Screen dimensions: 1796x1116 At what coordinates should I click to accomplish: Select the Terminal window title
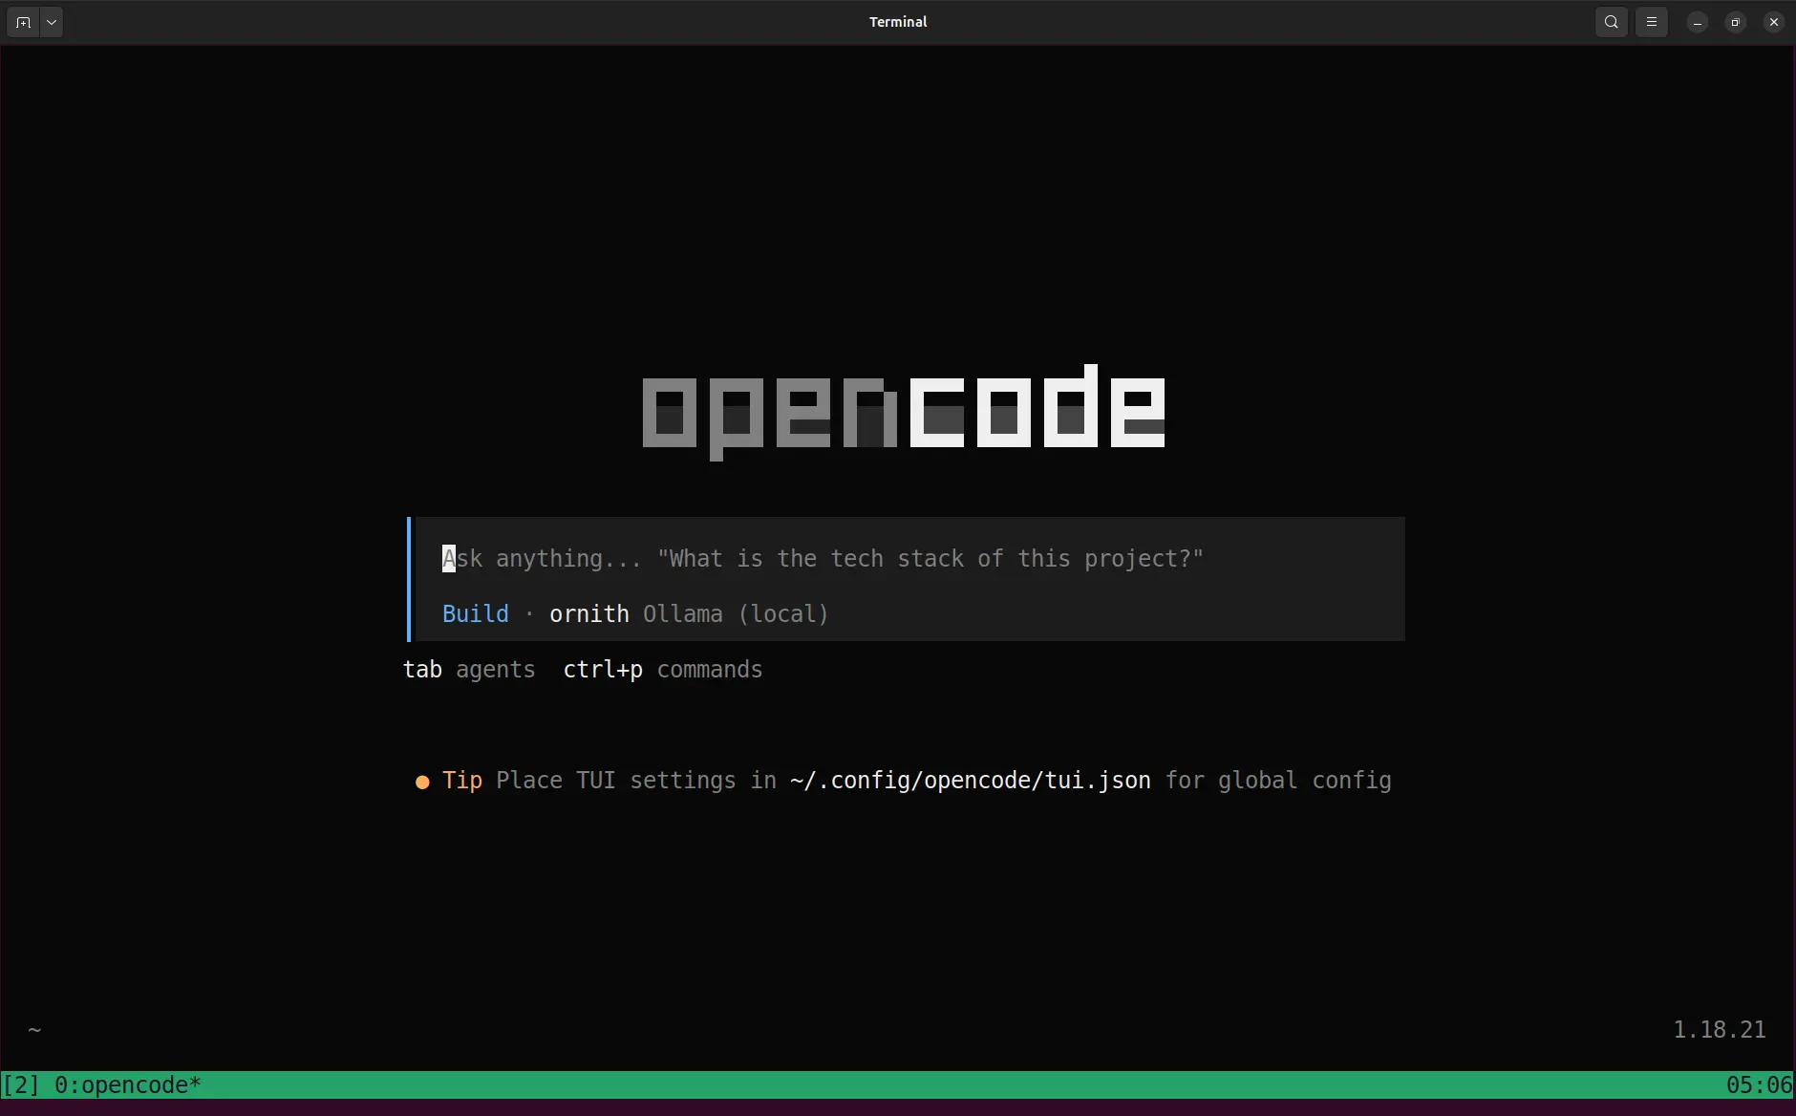[898, 22]
